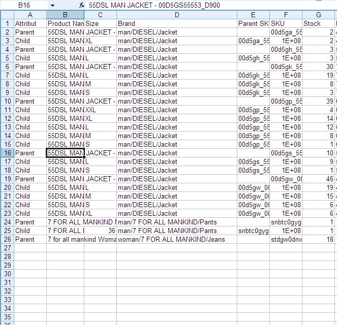Select column E header

(x=254, y=15)
